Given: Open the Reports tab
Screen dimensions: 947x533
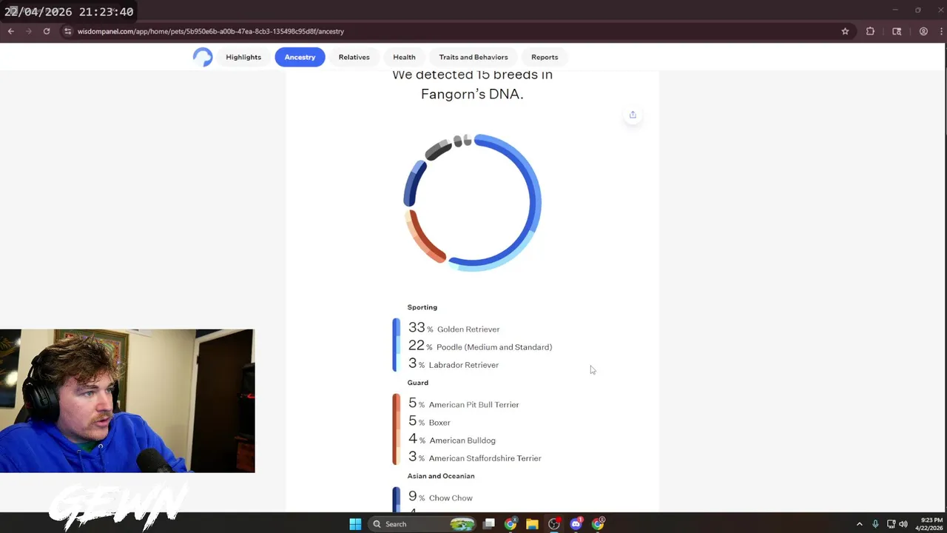Looking at the screenshot, I should click(545, 57).
